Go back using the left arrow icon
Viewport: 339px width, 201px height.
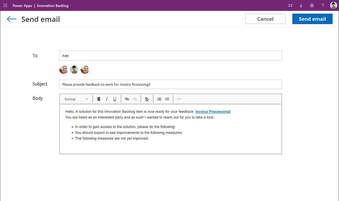click(12, 19)
